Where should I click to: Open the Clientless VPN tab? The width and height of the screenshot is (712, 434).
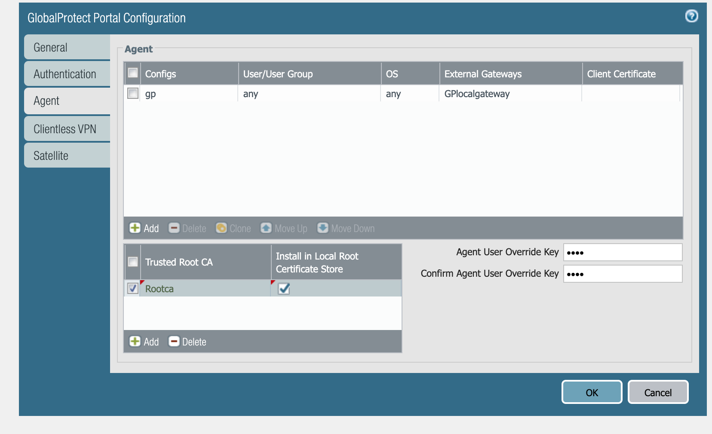[67, 129]
